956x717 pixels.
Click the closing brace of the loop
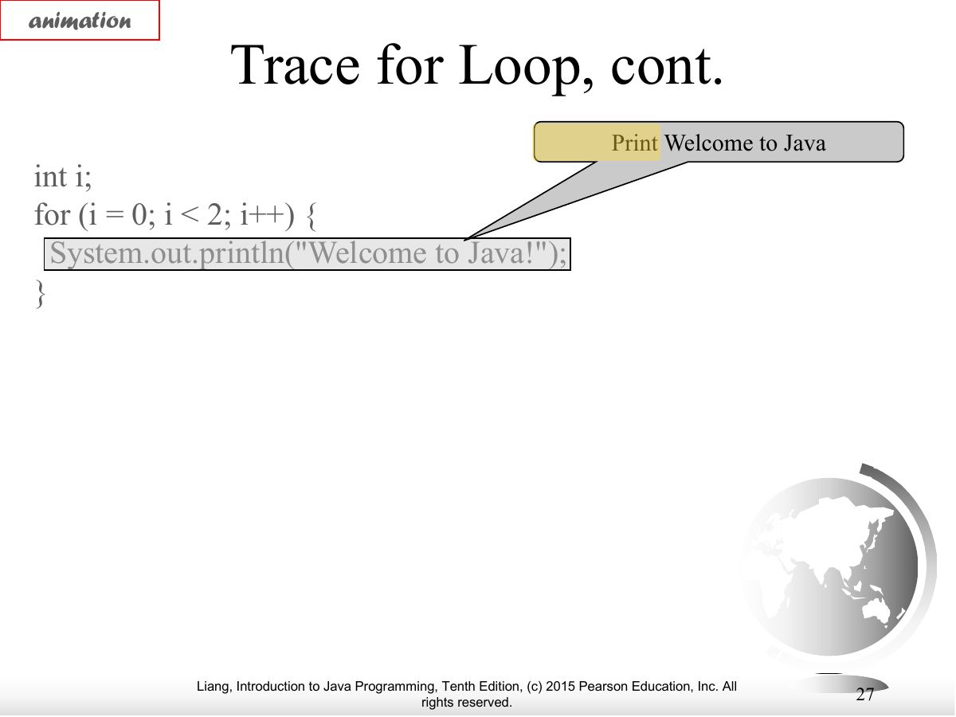tap(41, 293)
